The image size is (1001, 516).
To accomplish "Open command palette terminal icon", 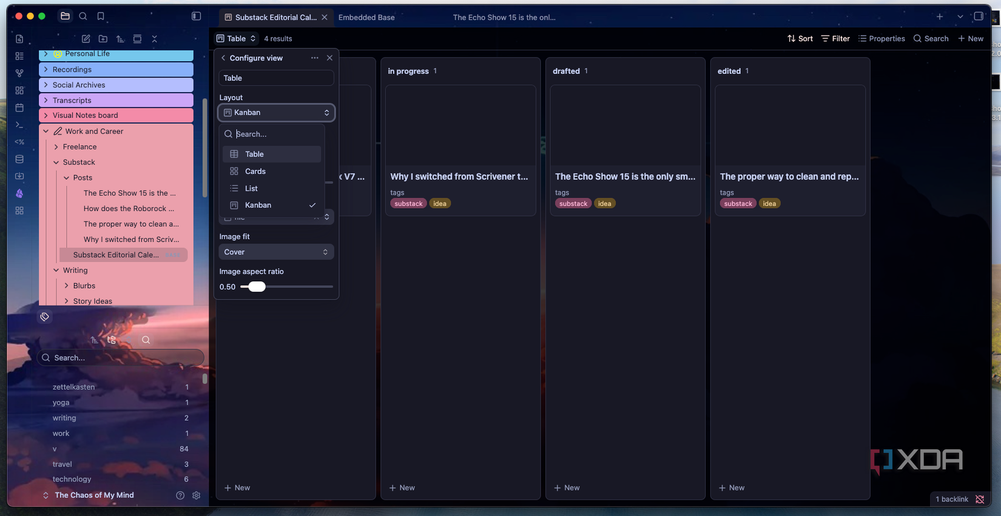I will click(19, 124).
